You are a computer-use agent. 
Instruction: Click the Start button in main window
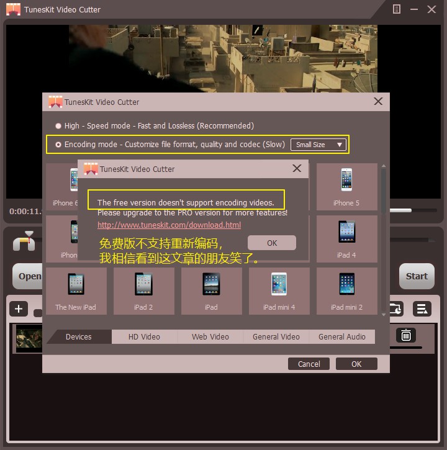(x=417, y=276)
